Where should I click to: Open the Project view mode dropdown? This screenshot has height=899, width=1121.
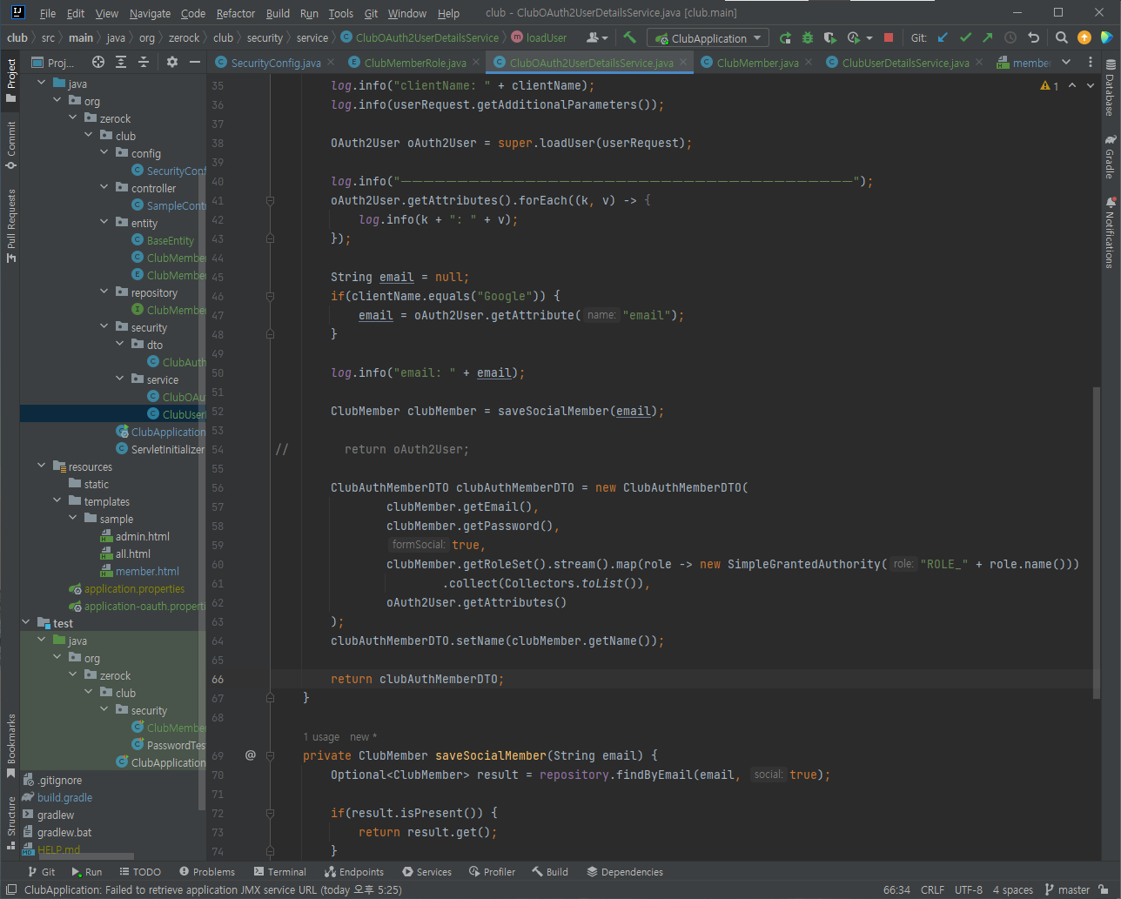(54, 63)
